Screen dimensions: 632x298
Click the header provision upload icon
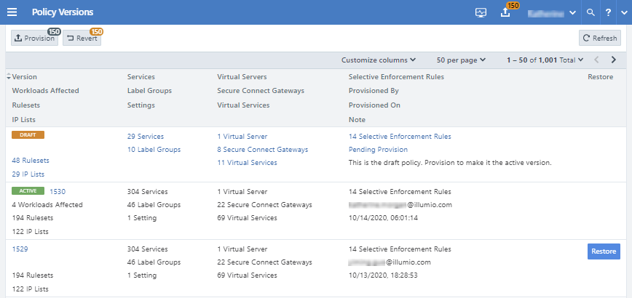click(x=505, y=12)
